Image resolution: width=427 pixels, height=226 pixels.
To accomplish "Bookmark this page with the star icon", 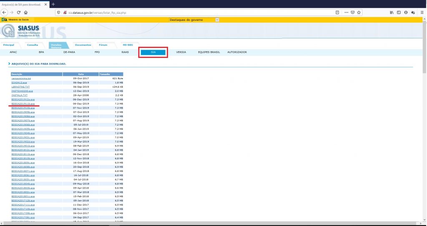I will click(359, 13).
